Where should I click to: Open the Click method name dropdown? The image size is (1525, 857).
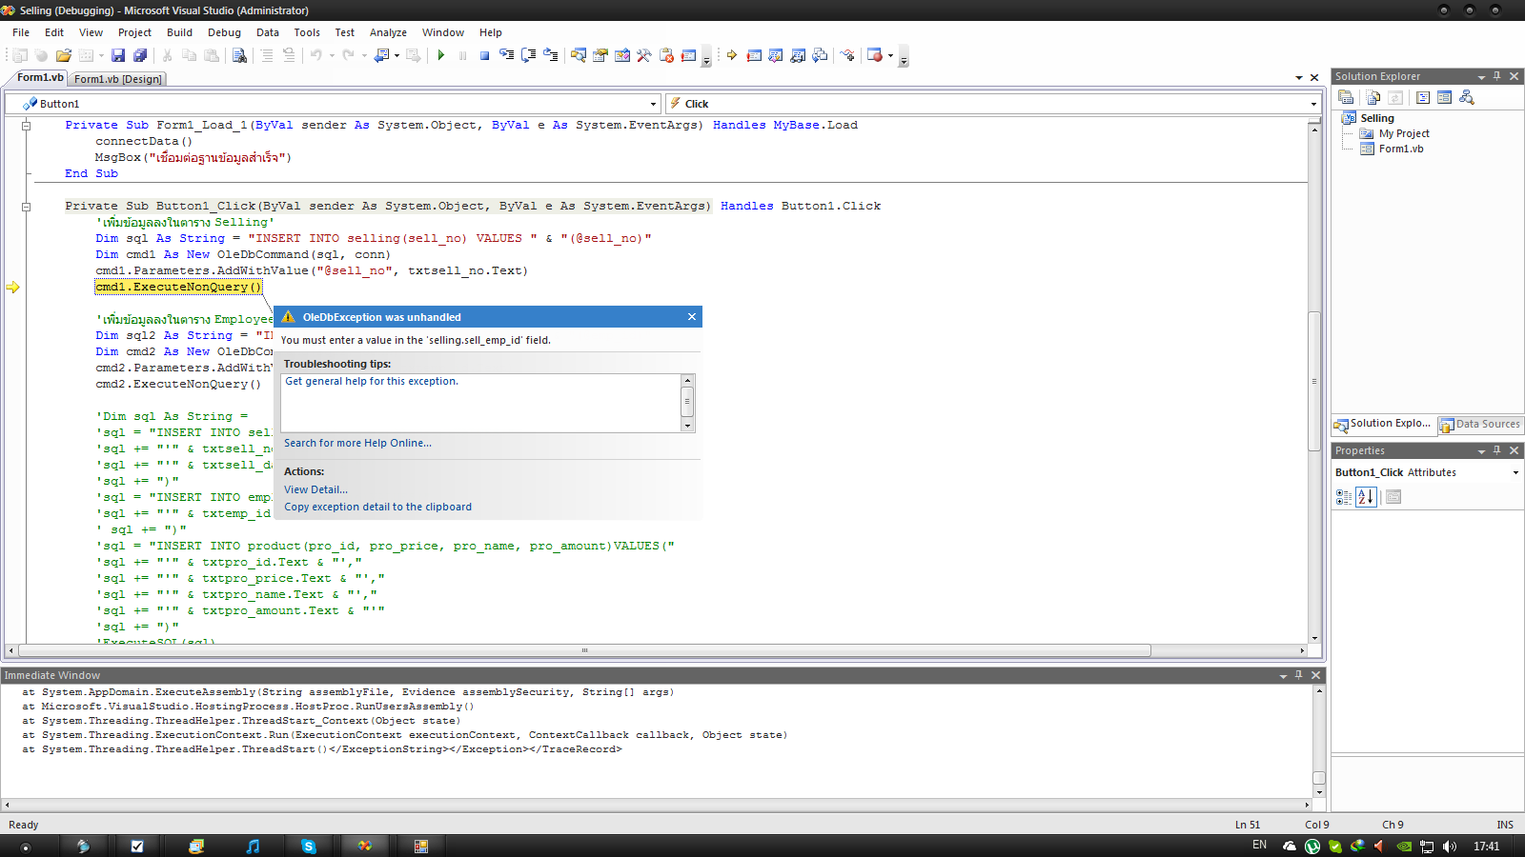[x=1312, y=104]
